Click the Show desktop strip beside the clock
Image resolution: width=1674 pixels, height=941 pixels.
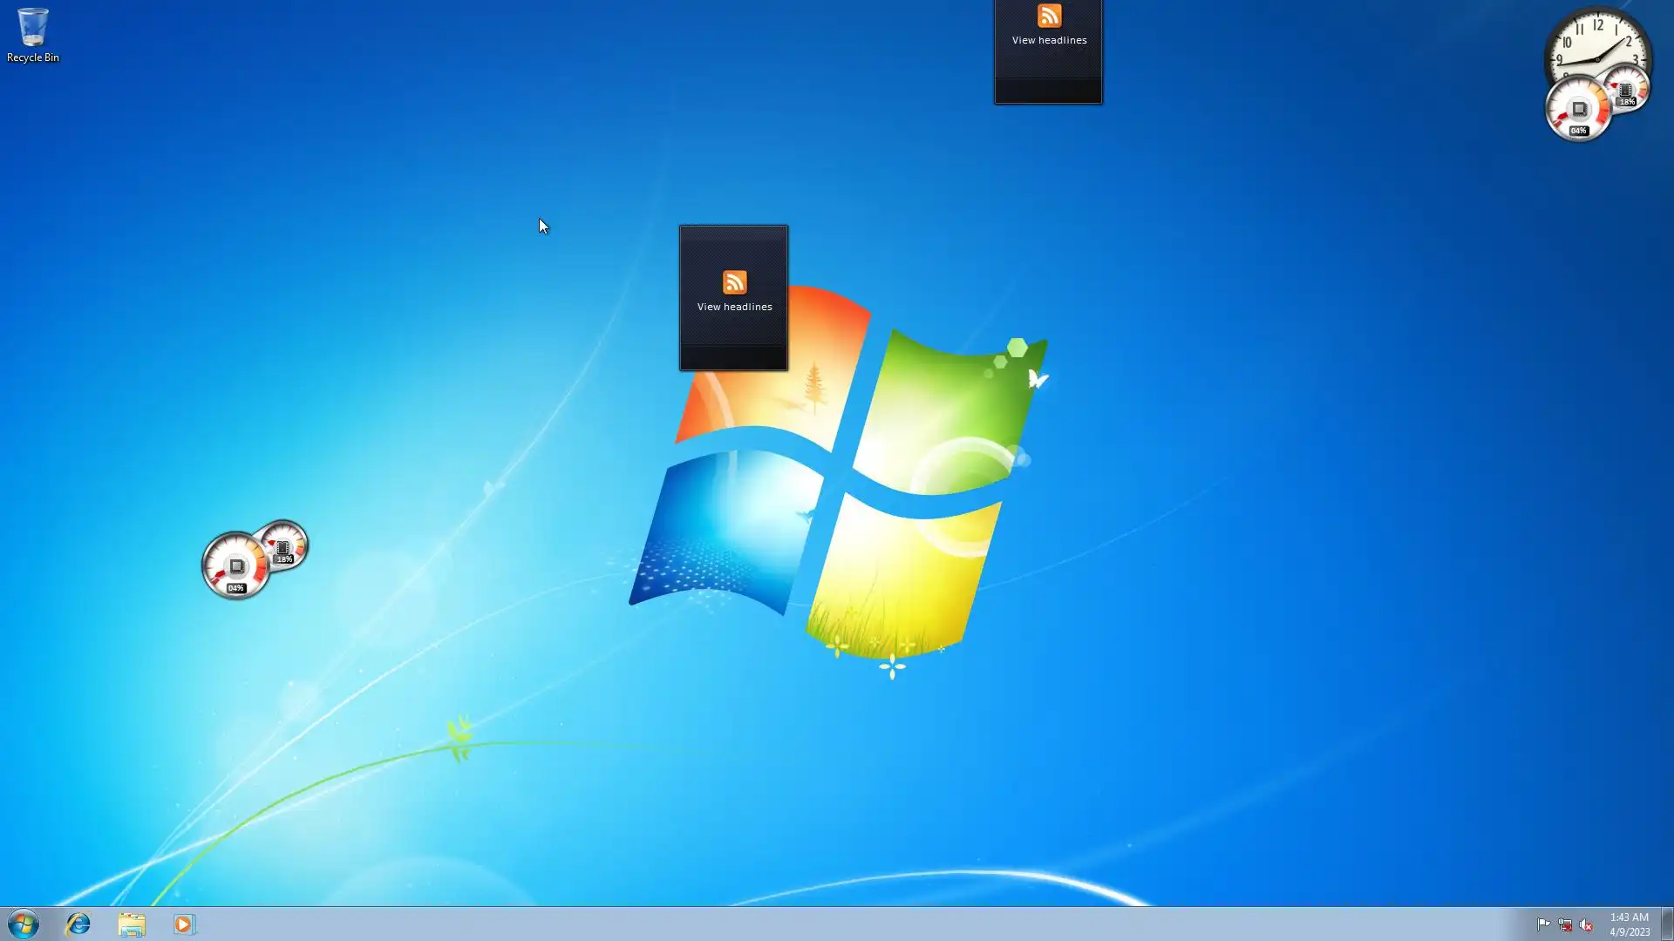point(1667,924)
